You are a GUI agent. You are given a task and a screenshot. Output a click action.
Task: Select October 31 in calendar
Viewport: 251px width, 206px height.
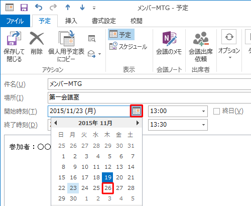click(x=131, y=146)
